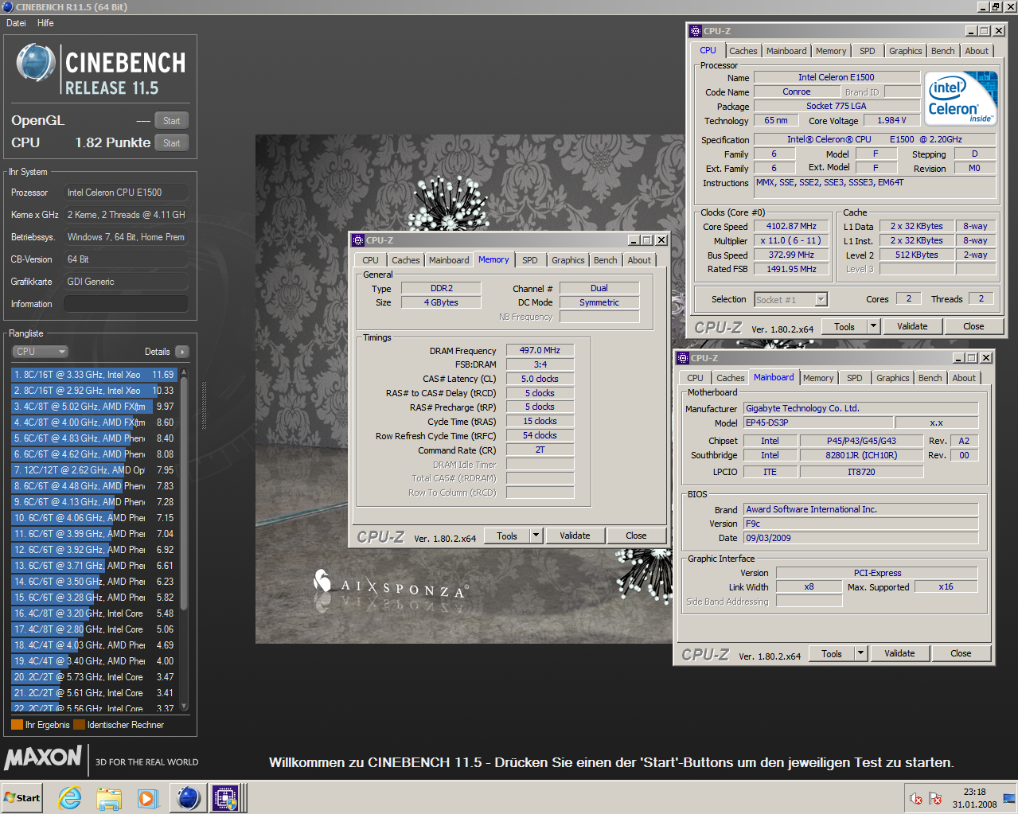The image size is (1018, 814).
Task: Click CPU-Z icon in Memory window title
Action: point(357,240)
